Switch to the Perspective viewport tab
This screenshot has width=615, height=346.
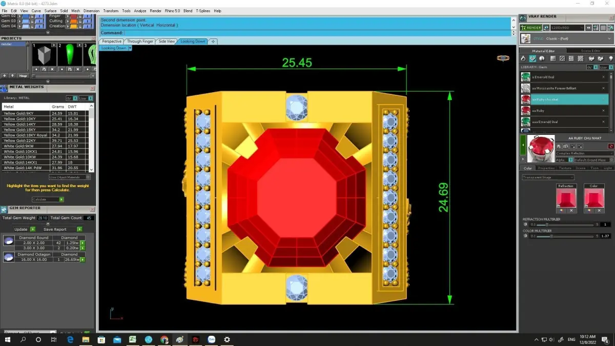click(112, 42)
